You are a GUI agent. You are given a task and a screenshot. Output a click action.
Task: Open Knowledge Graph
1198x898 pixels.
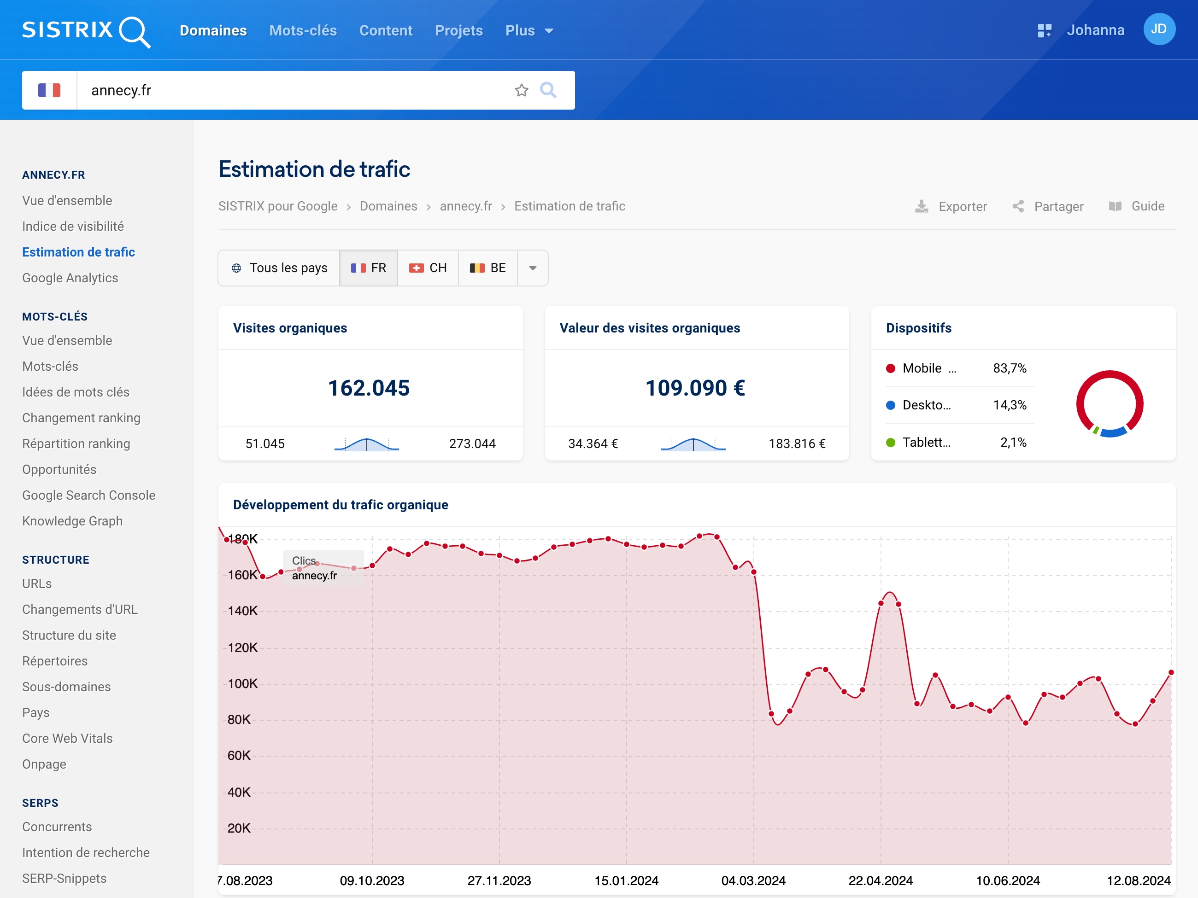[73, 521]
